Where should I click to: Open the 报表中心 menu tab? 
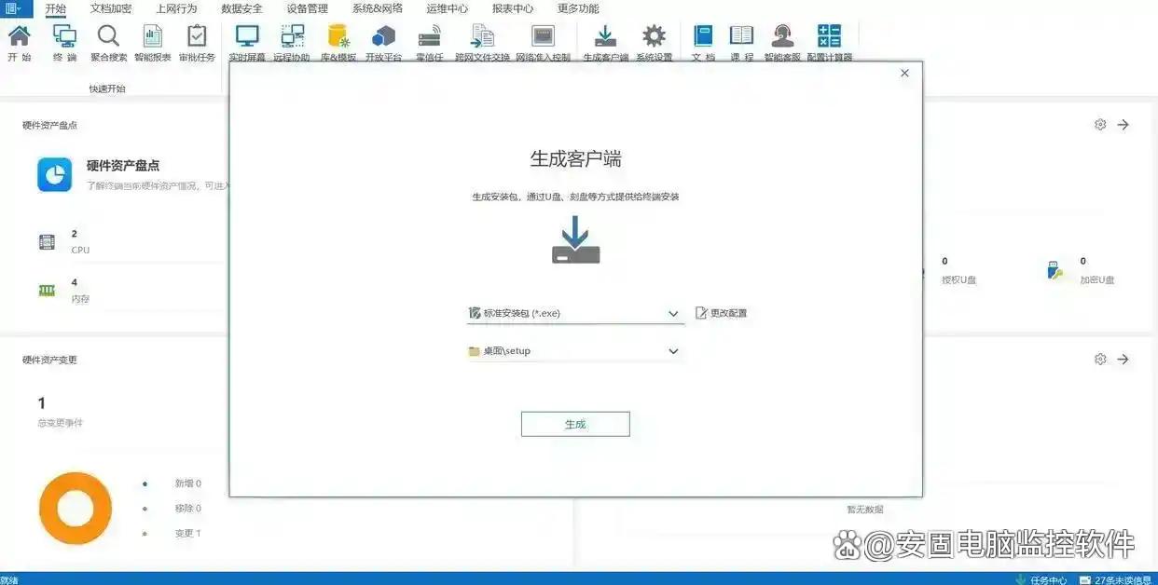point(513,8)
